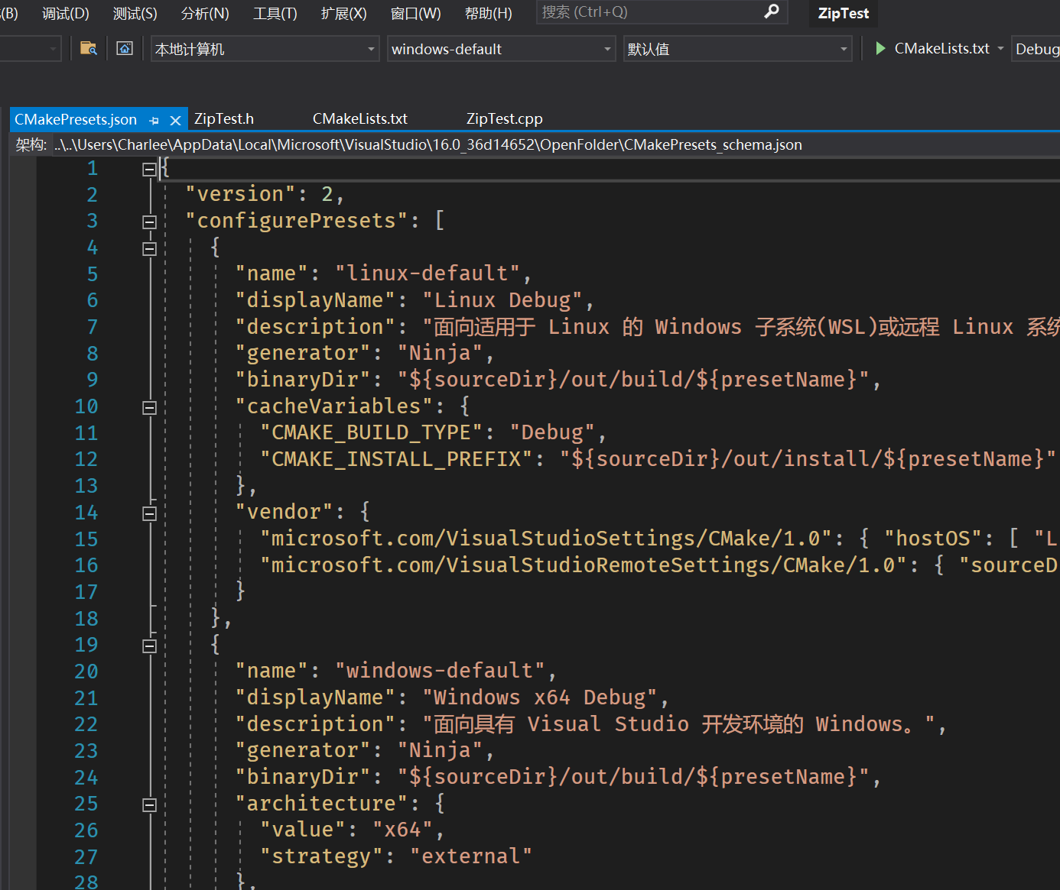Click the 搜索 (Ctrl+Q) search field
1060x890 pixels.
(x=650, y=12)
